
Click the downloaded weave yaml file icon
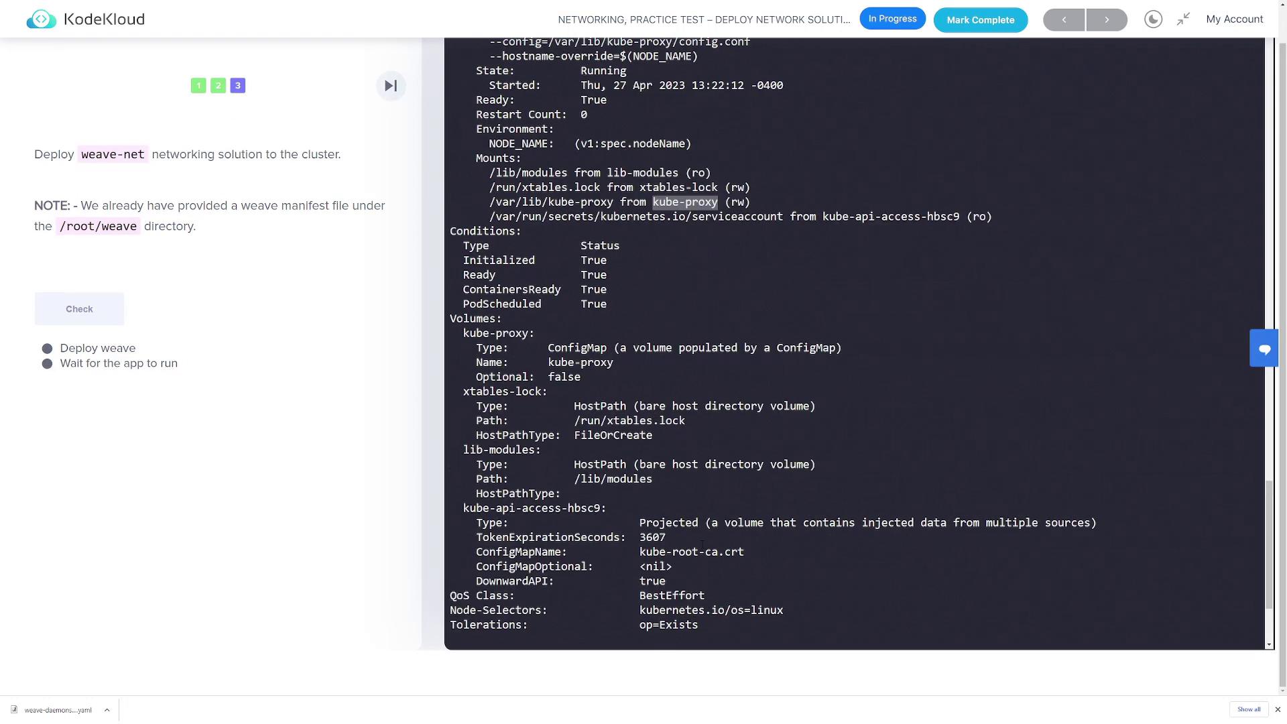tap(14, 709)
